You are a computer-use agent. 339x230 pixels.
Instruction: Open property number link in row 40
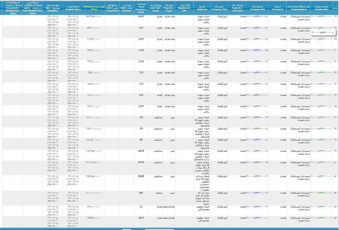(x=257, y=50)
